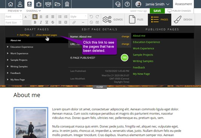
Task: Toggle Italic formatting
Action: [41, 22]
